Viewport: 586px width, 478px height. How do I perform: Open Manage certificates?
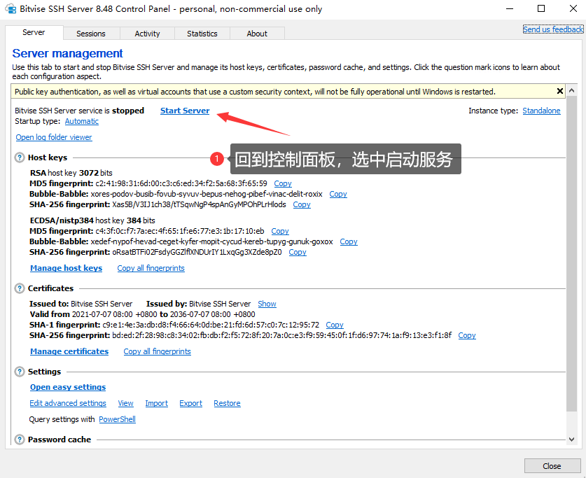[x=69, y=351]
